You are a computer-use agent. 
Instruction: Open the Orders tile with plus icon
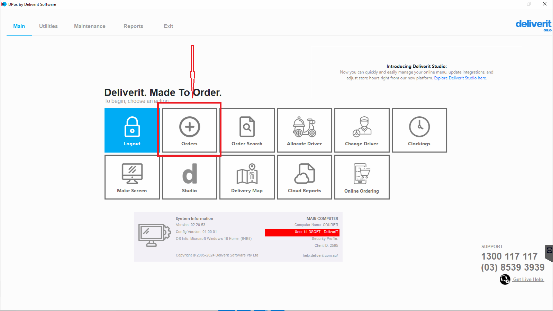click(189, 130)
